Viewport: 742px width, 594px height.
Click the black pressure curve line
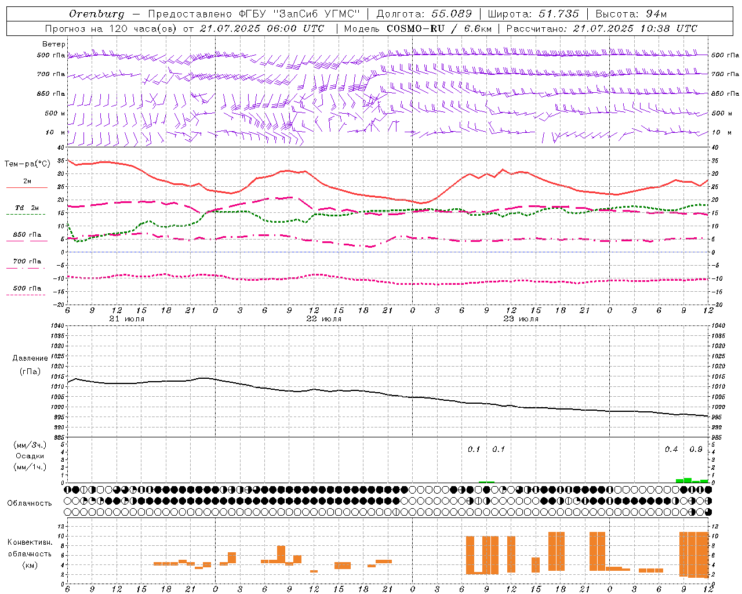coord(388,393)
